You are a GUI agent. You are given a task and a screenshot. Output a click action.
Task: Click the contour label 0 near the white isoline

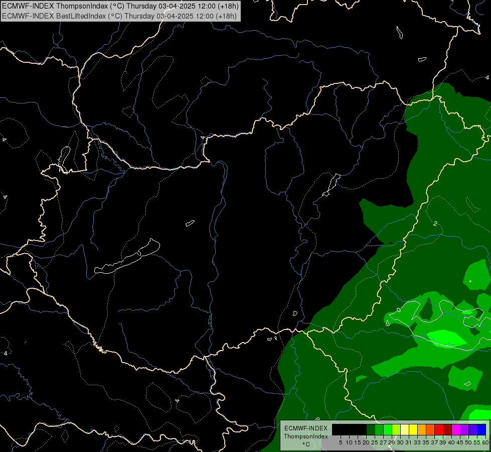coord(398,310)
